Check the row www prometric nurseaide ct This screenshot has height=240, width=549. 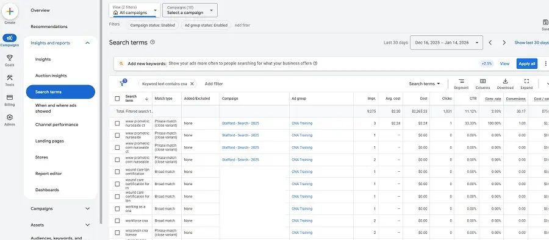pos(117,123)
